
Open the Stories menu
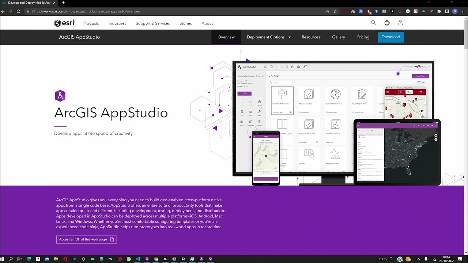pyautogui.click(x=186, y=23)
